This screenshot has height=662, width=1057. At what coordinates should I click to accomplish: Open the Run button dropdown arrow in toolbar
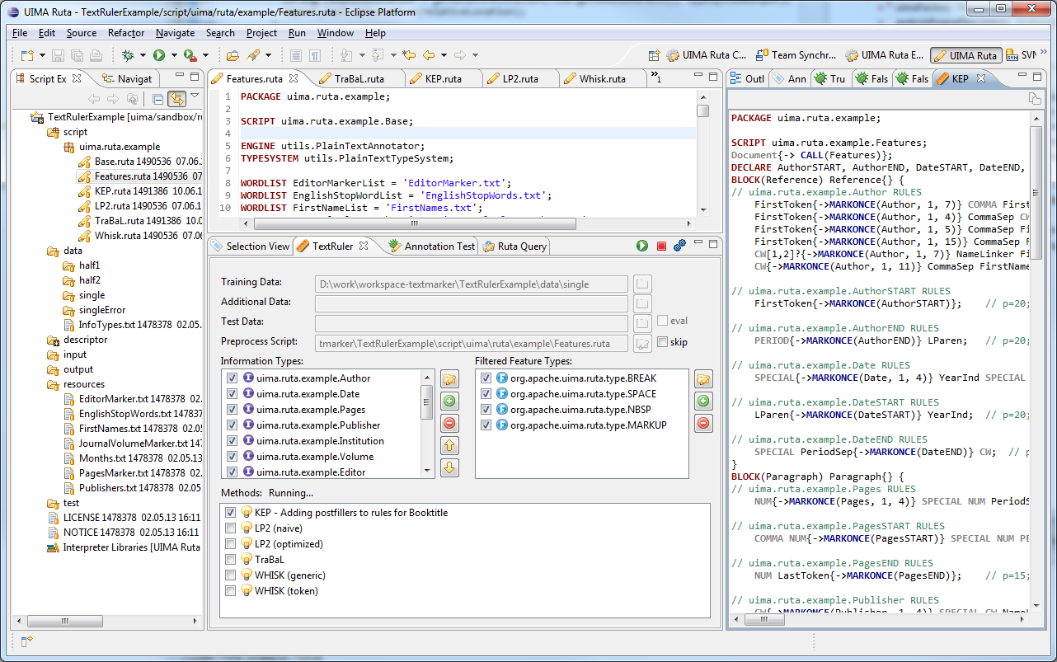pos(174,56)
